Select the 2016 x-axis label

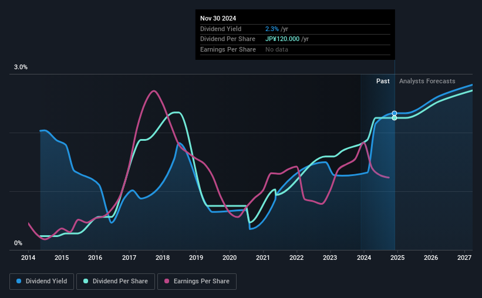coord(95,258)
